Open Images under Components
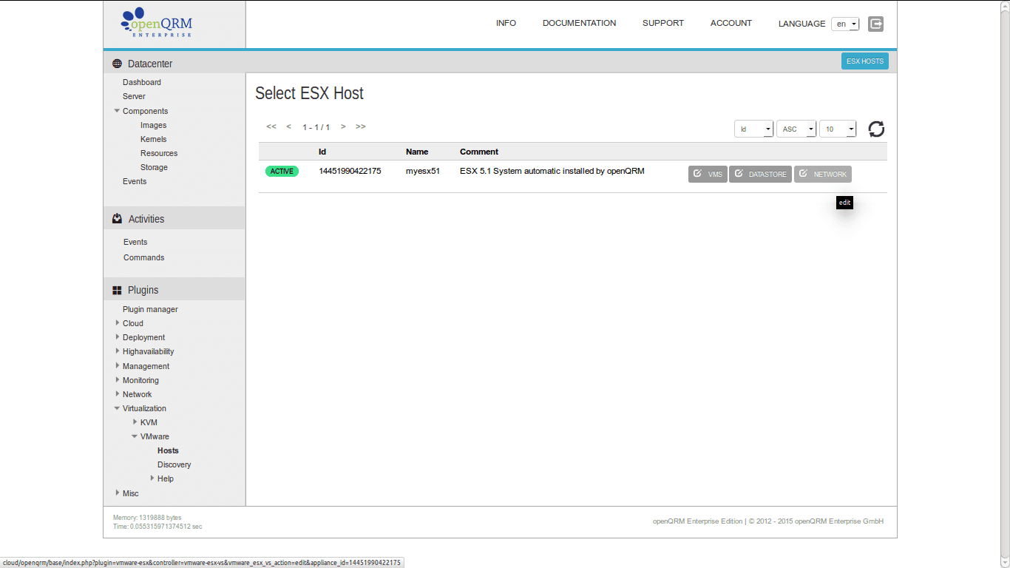The height and width of the screenshot is (568, 1010). click(153, 125)
